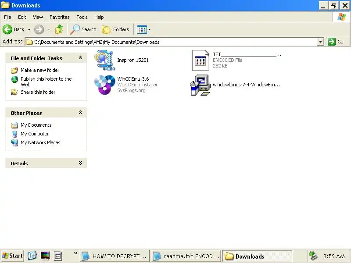Open the Search pane from toolbar
Viewport: 351px width, 263px height.
point(83,29)
